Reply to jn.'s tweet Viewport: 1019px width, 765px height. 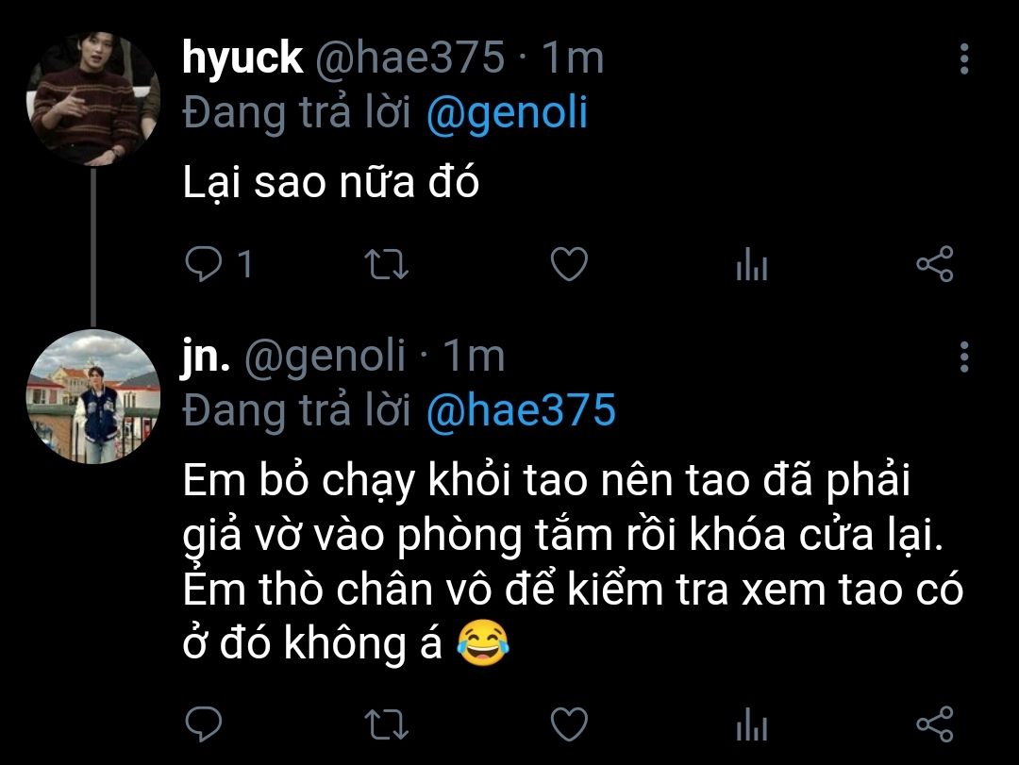click(x=203, y=724)
